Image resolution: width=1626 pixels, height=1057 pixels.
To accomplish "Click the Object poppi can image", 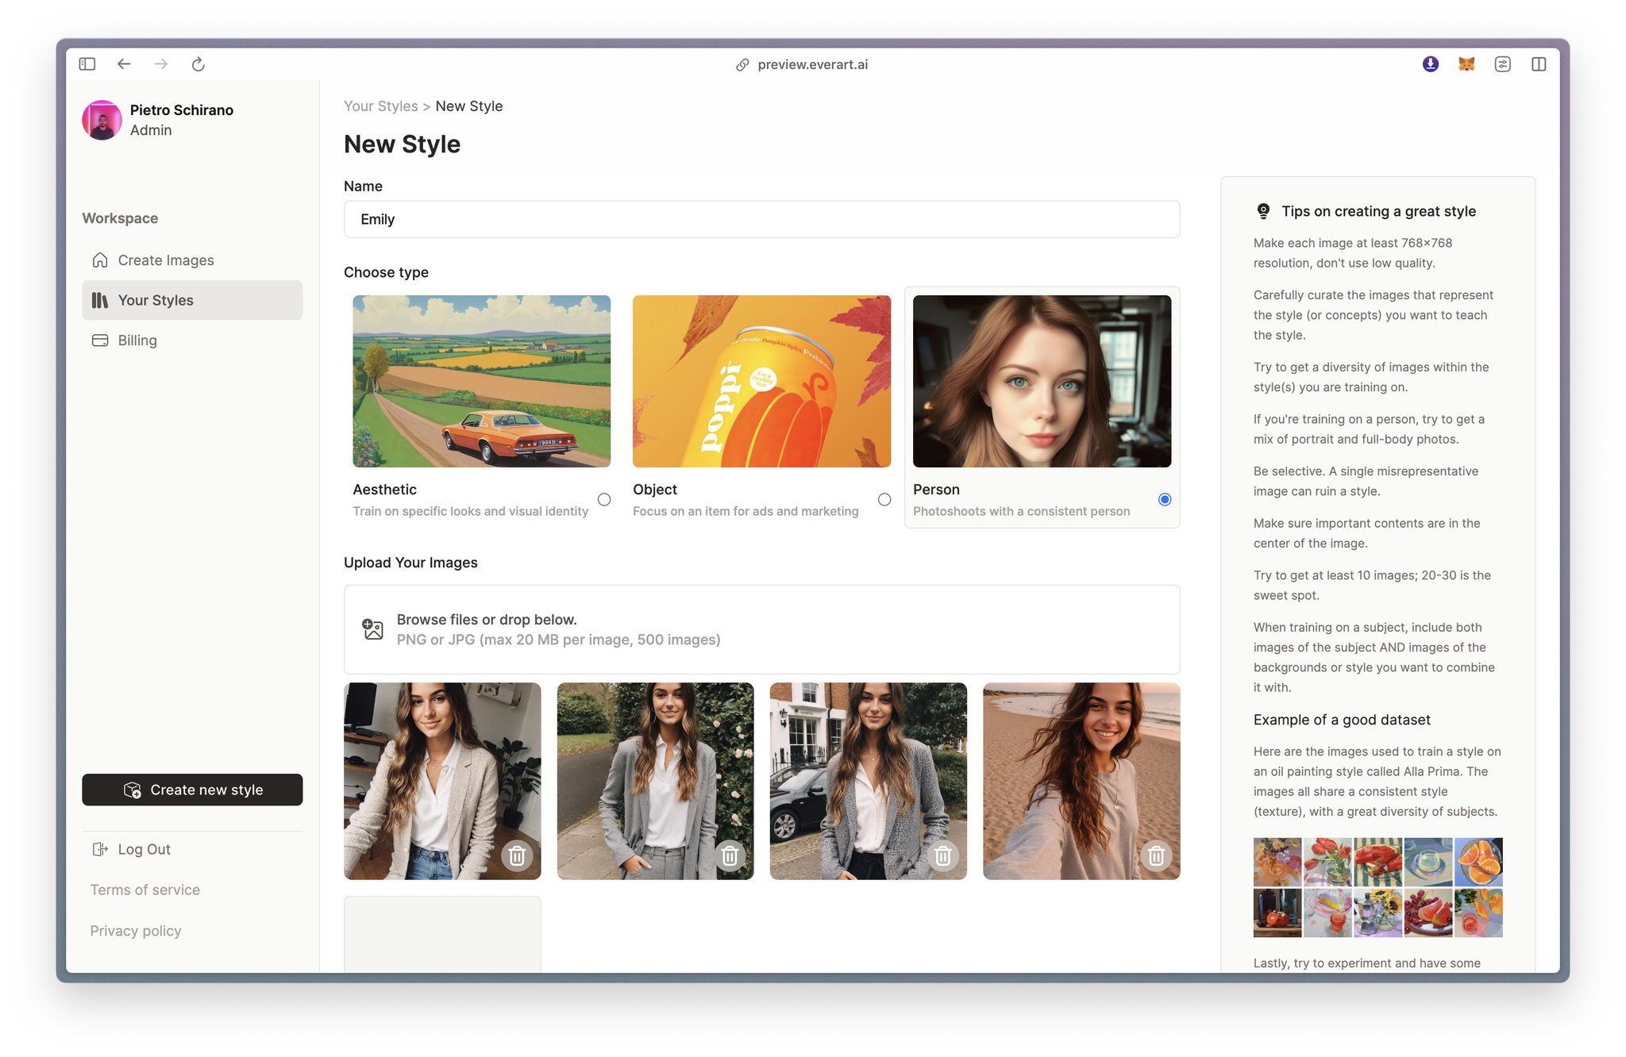I will (x=761, y=381).
